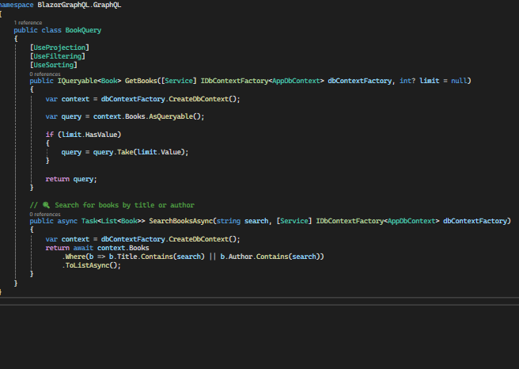The width and height of the screenshot is (519, 369).
Task: Click the GetBooks method name
Action: point(141,81)
